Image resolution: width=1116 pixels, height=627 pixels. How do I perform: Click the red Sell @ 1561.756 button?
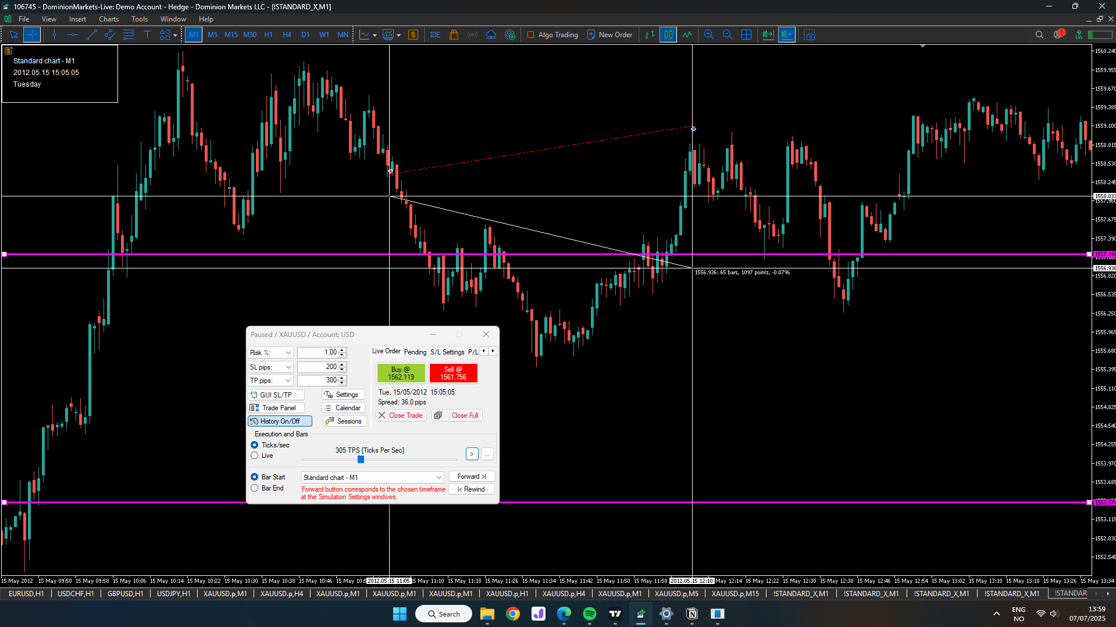pyautogui.click(x=454, y=373)
